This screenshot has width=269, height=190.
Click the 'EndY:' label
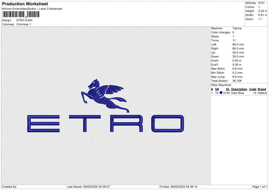pyautogui.click(x=215, y=65)
